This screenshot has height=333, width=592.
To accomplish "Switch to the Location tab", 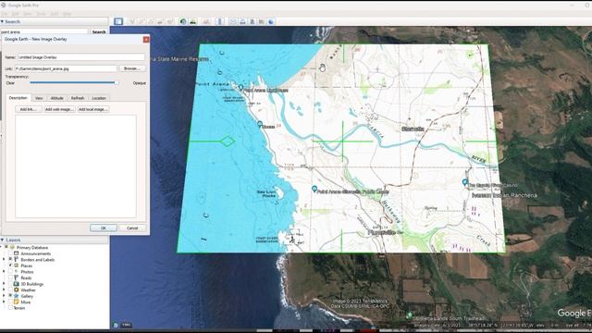I will 99,98.
